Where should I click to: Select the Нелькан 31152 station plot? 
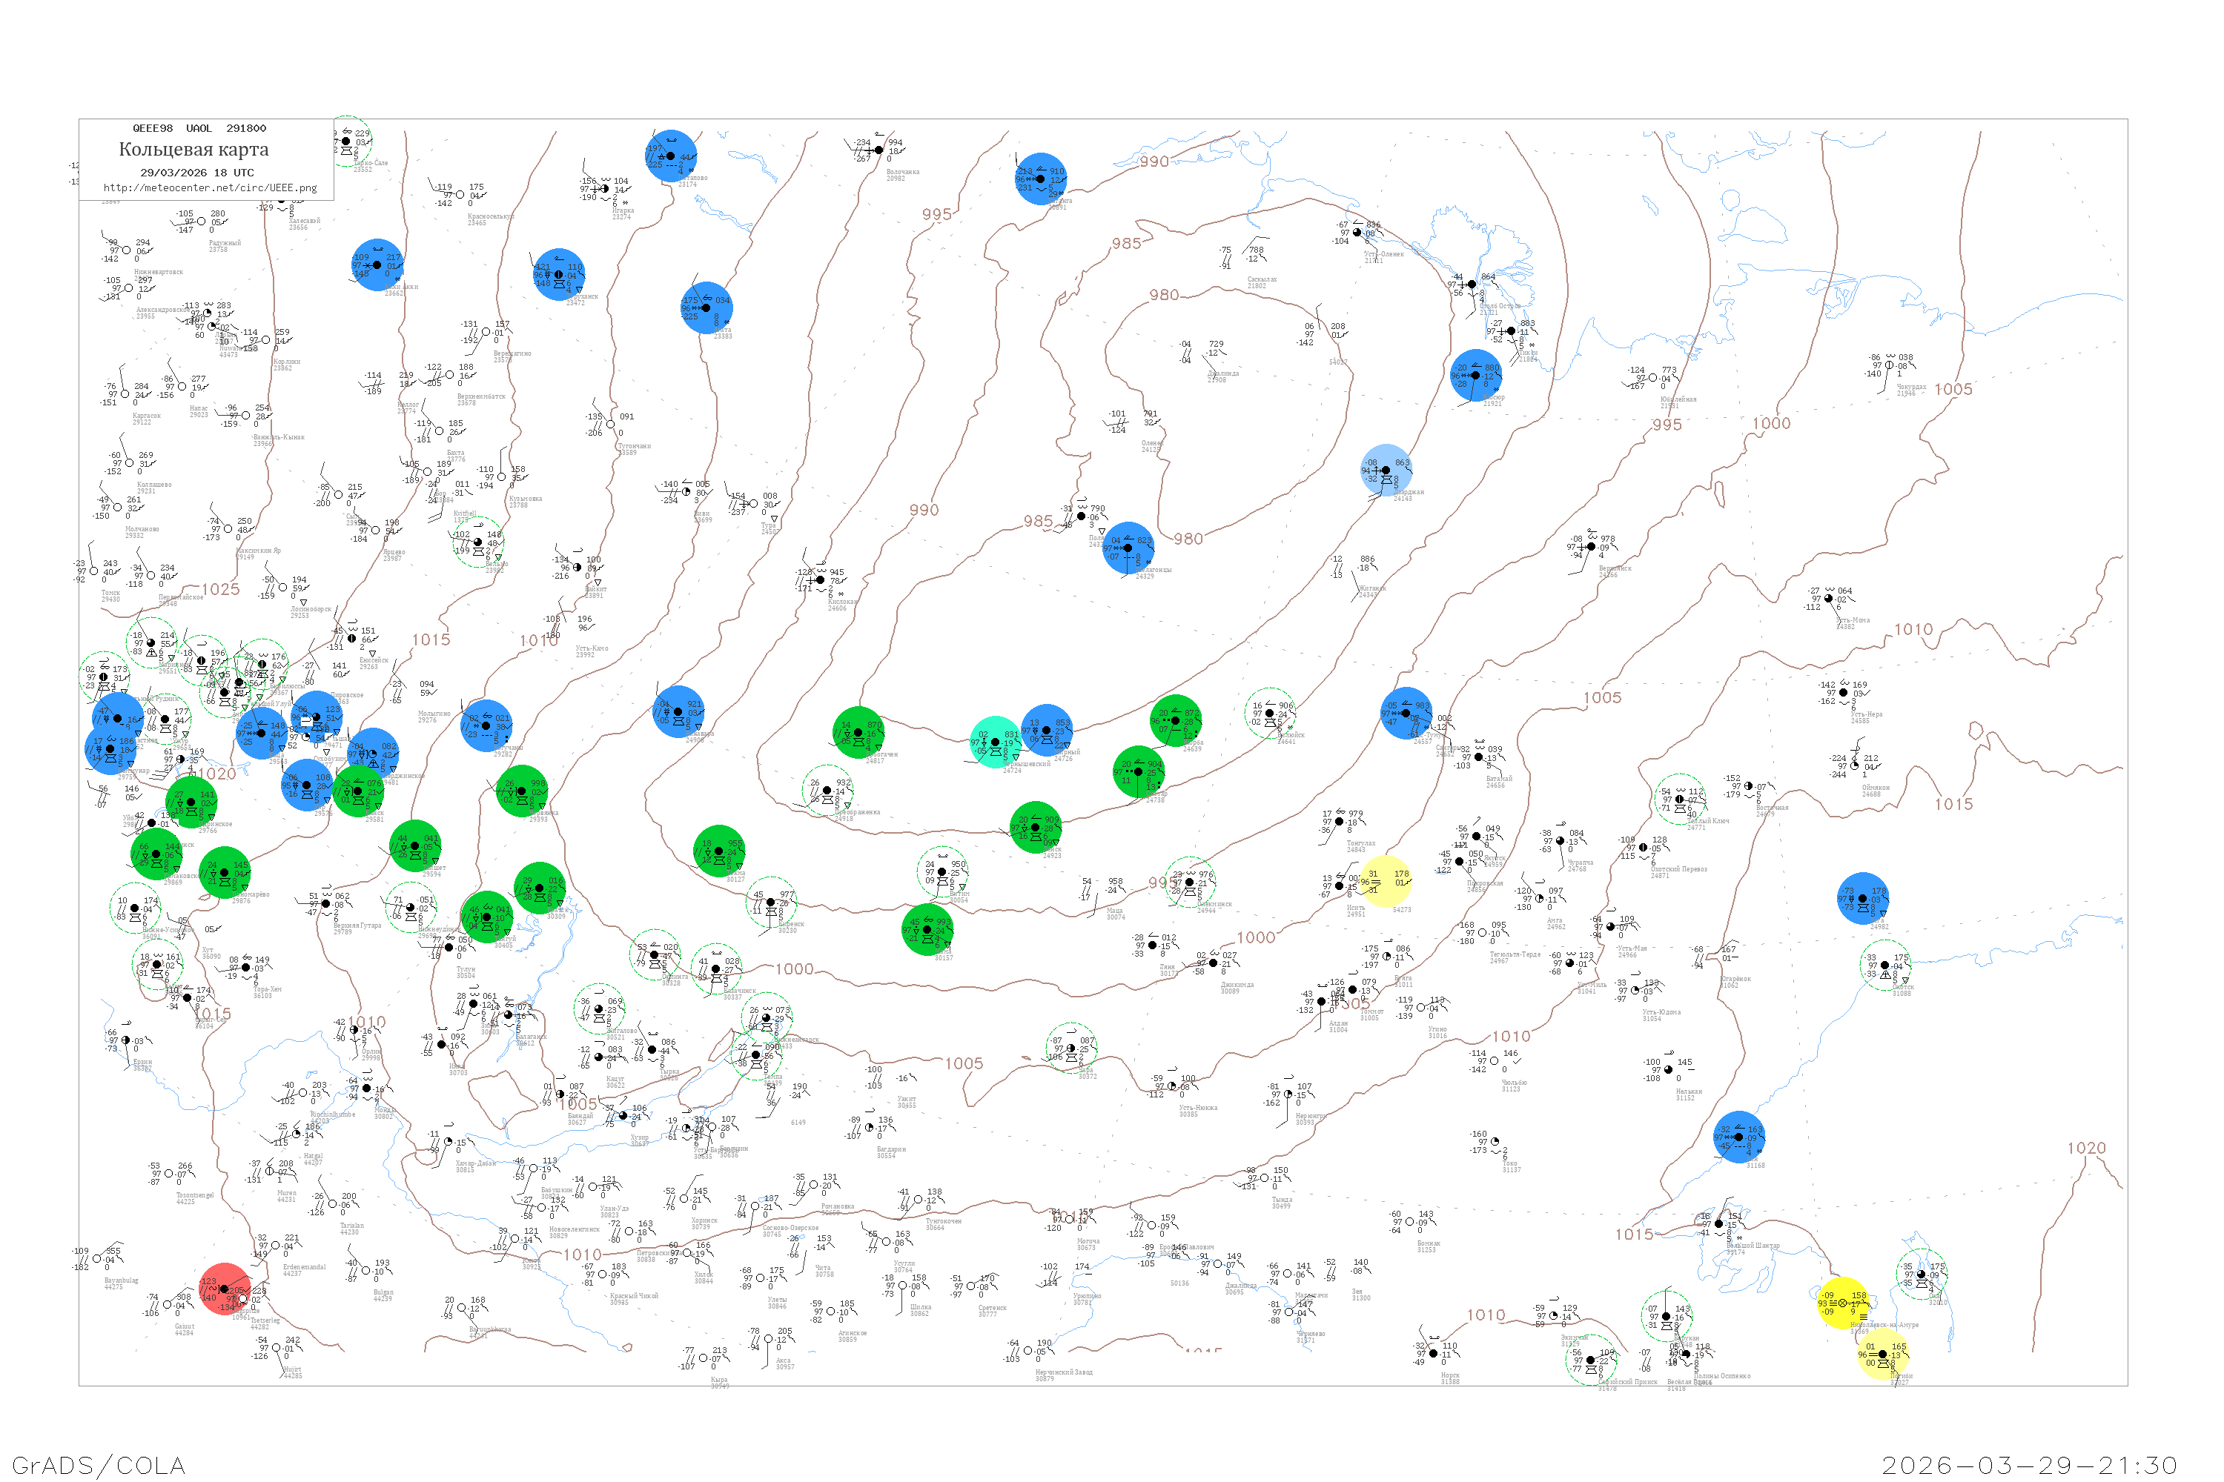[x=1669, y=1070]
